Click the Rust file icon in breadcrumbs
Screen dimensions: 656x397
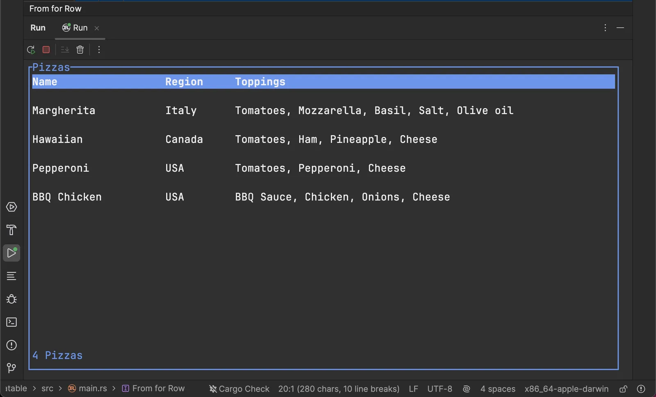click(72, 388)
